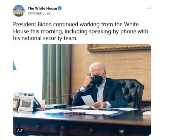This screenshot has width=169, height=140.
Task: Click the green curtain in the photo
Action: point(57,74)
